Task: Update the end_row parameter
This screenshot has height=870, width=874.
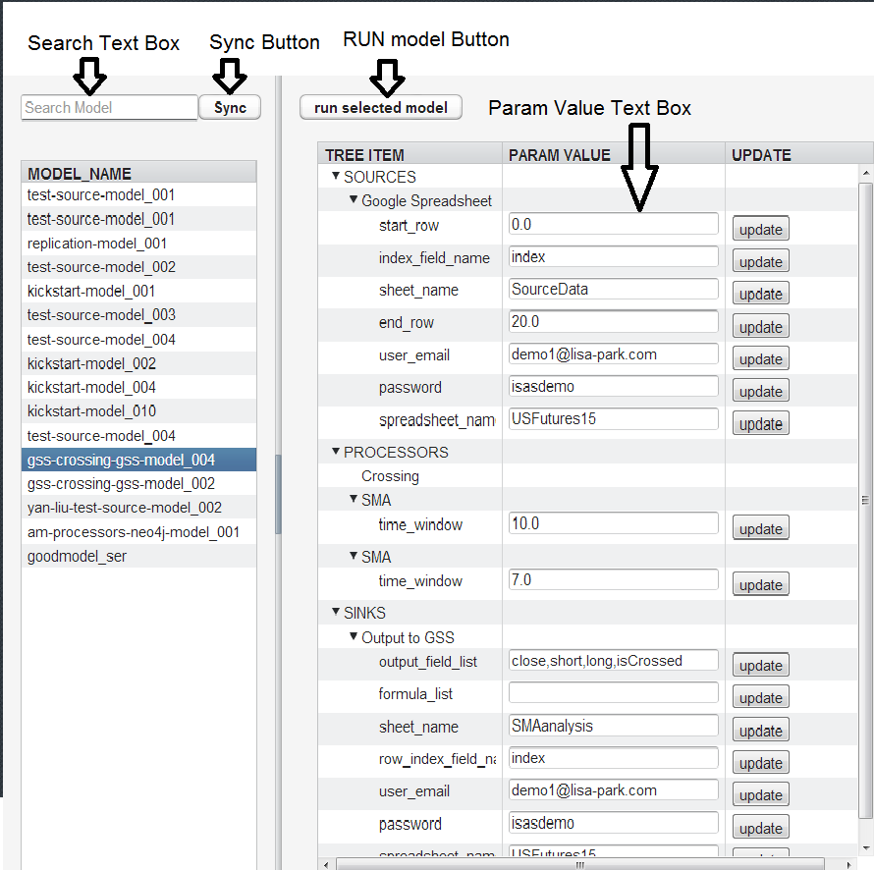Action: click(x=760, y=326)
